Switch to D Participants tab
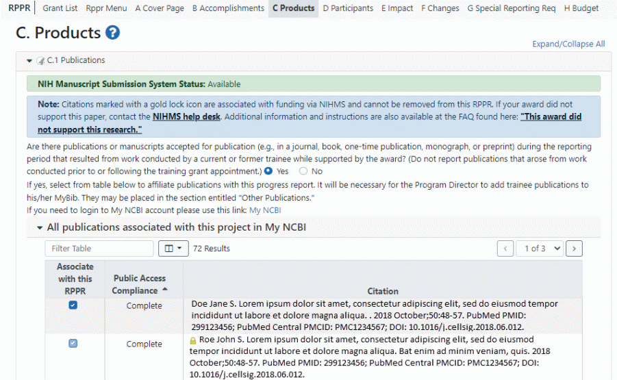Viewport: 617px width, 380px height. click(x=348, y=8)
